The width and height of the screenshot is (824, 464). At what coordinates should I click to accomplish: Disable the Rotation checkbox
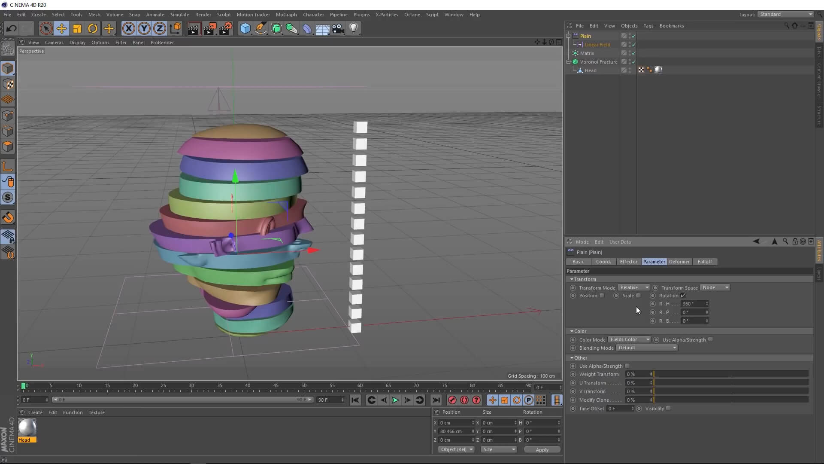click(x=683, y=296)
